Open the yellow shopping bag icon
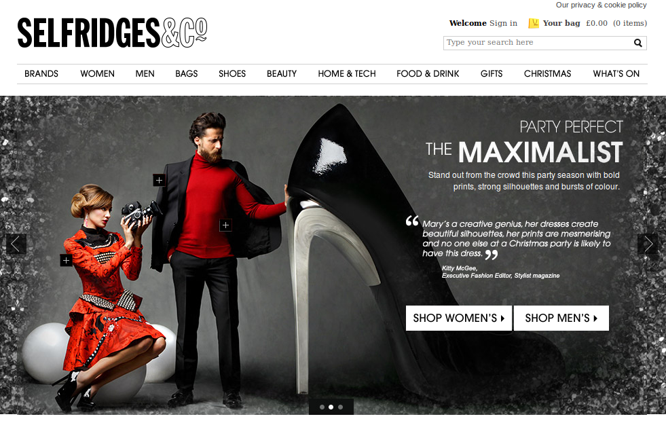The height and width of the screenshot is (421, 666). pyautogui.click(x=534, y=23)
